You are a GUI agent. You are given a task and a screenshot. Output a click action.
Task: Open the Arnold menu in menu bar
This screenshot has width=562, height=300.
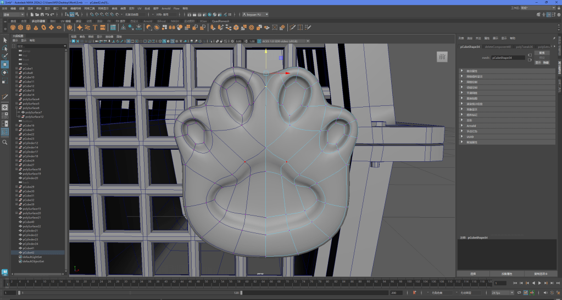point(166,9)
